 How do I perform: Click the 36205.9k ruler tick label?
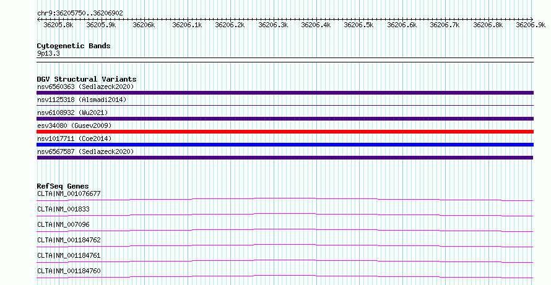(101, 25)
